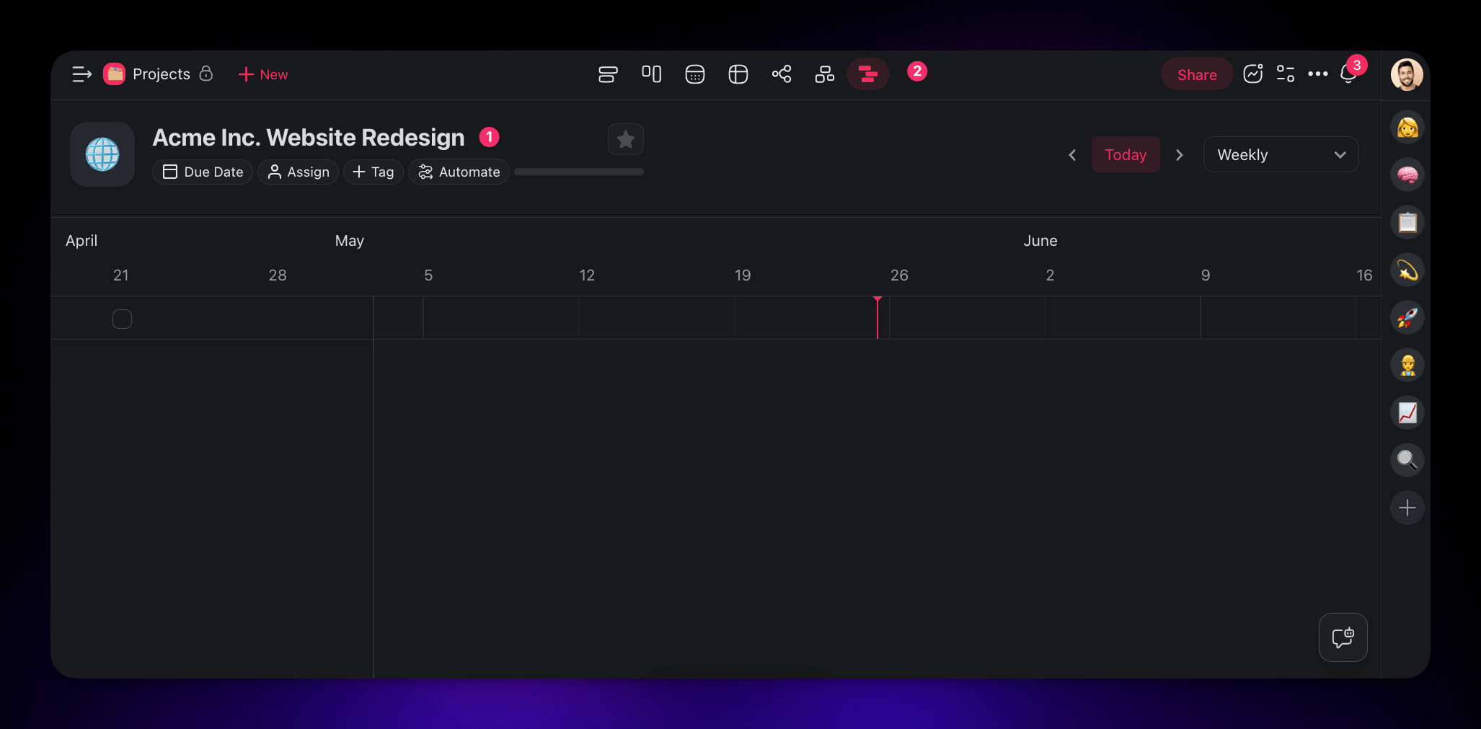1481x729 pixels.
Task: Toggle the task checkbox on the timeline row
Action: [122, 318]
